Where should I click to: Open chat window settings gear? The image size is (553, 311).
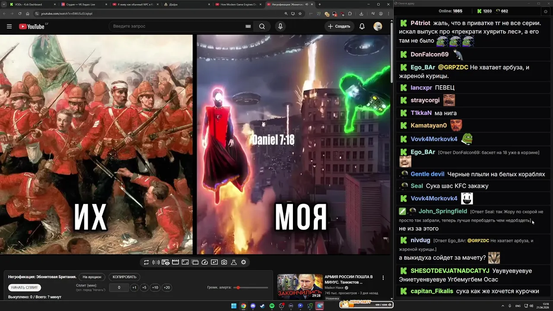[545, 11]
